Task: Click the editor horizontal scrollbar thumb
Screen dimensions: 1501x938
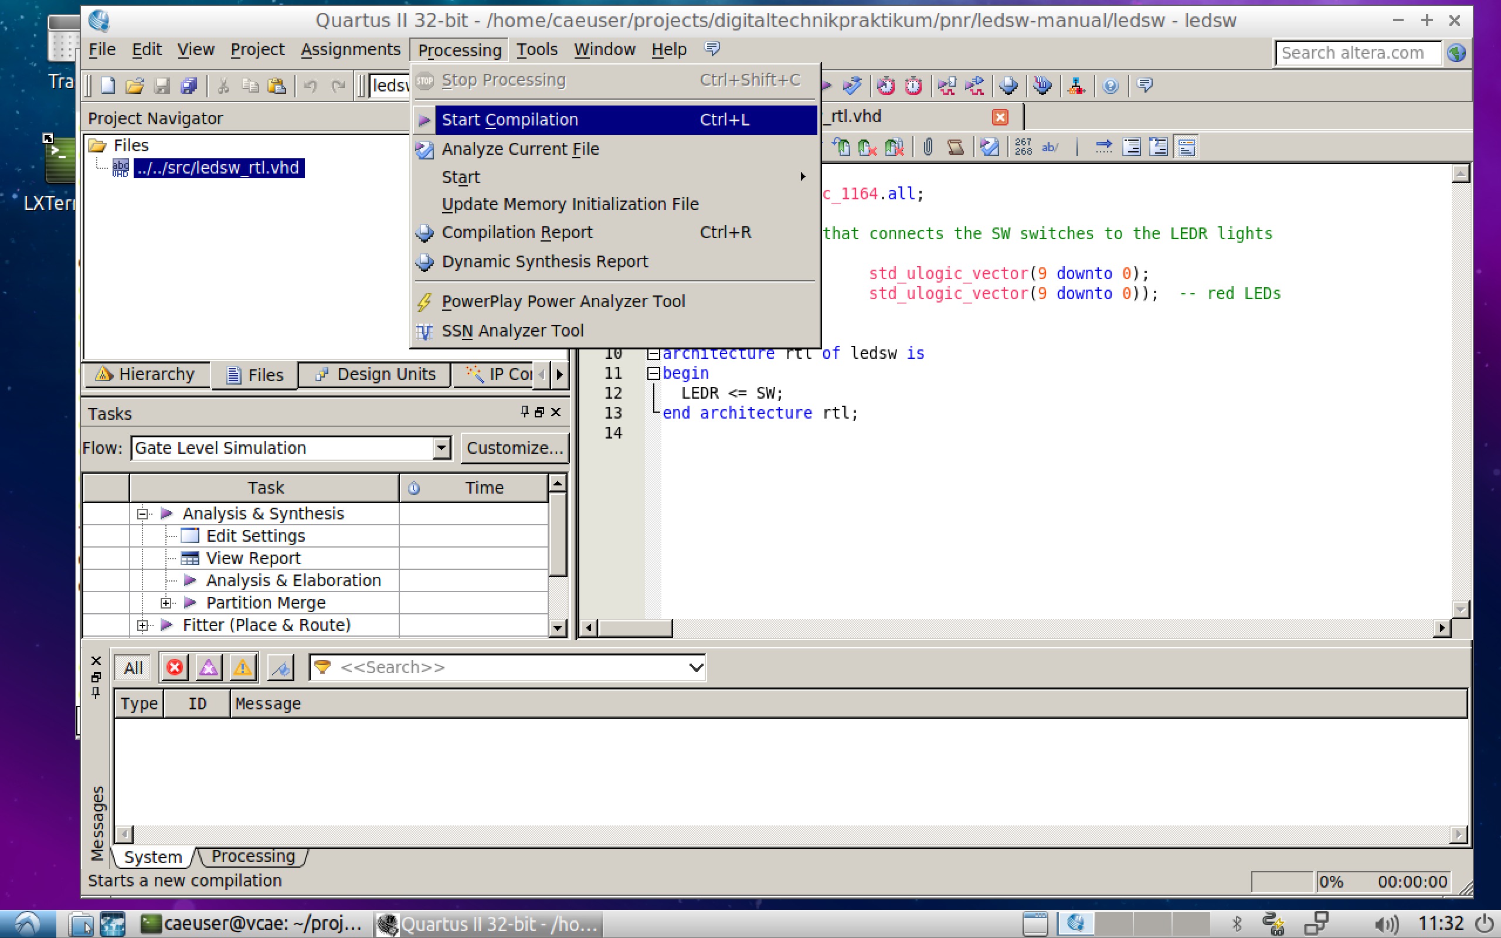Action: [635, 628]
